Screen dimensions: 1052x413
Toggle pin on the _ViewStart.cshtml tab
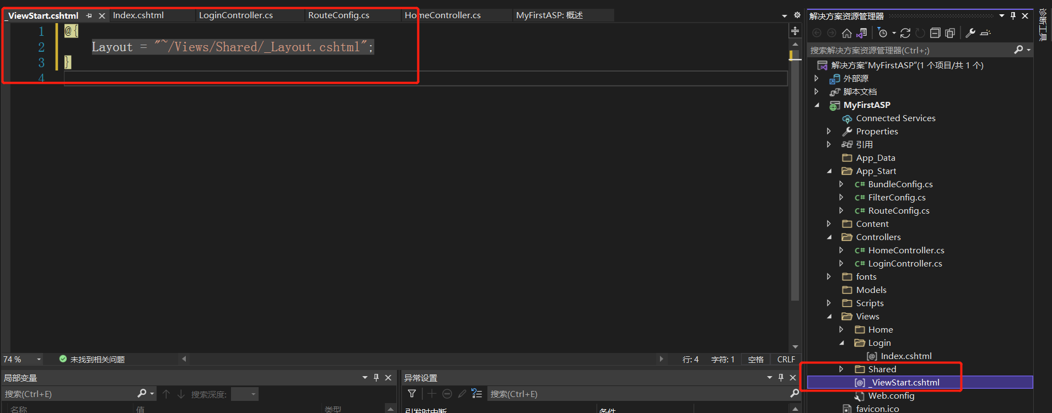pyautogui.click(x=89, y=16)
